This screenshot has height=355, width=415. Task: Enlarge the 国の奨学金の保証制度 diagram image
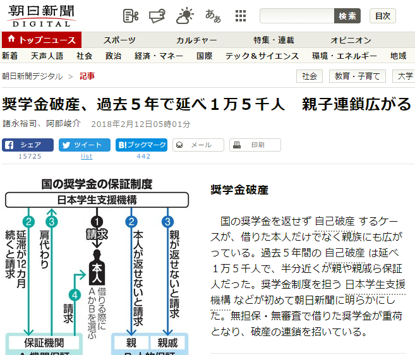point(97,266)
